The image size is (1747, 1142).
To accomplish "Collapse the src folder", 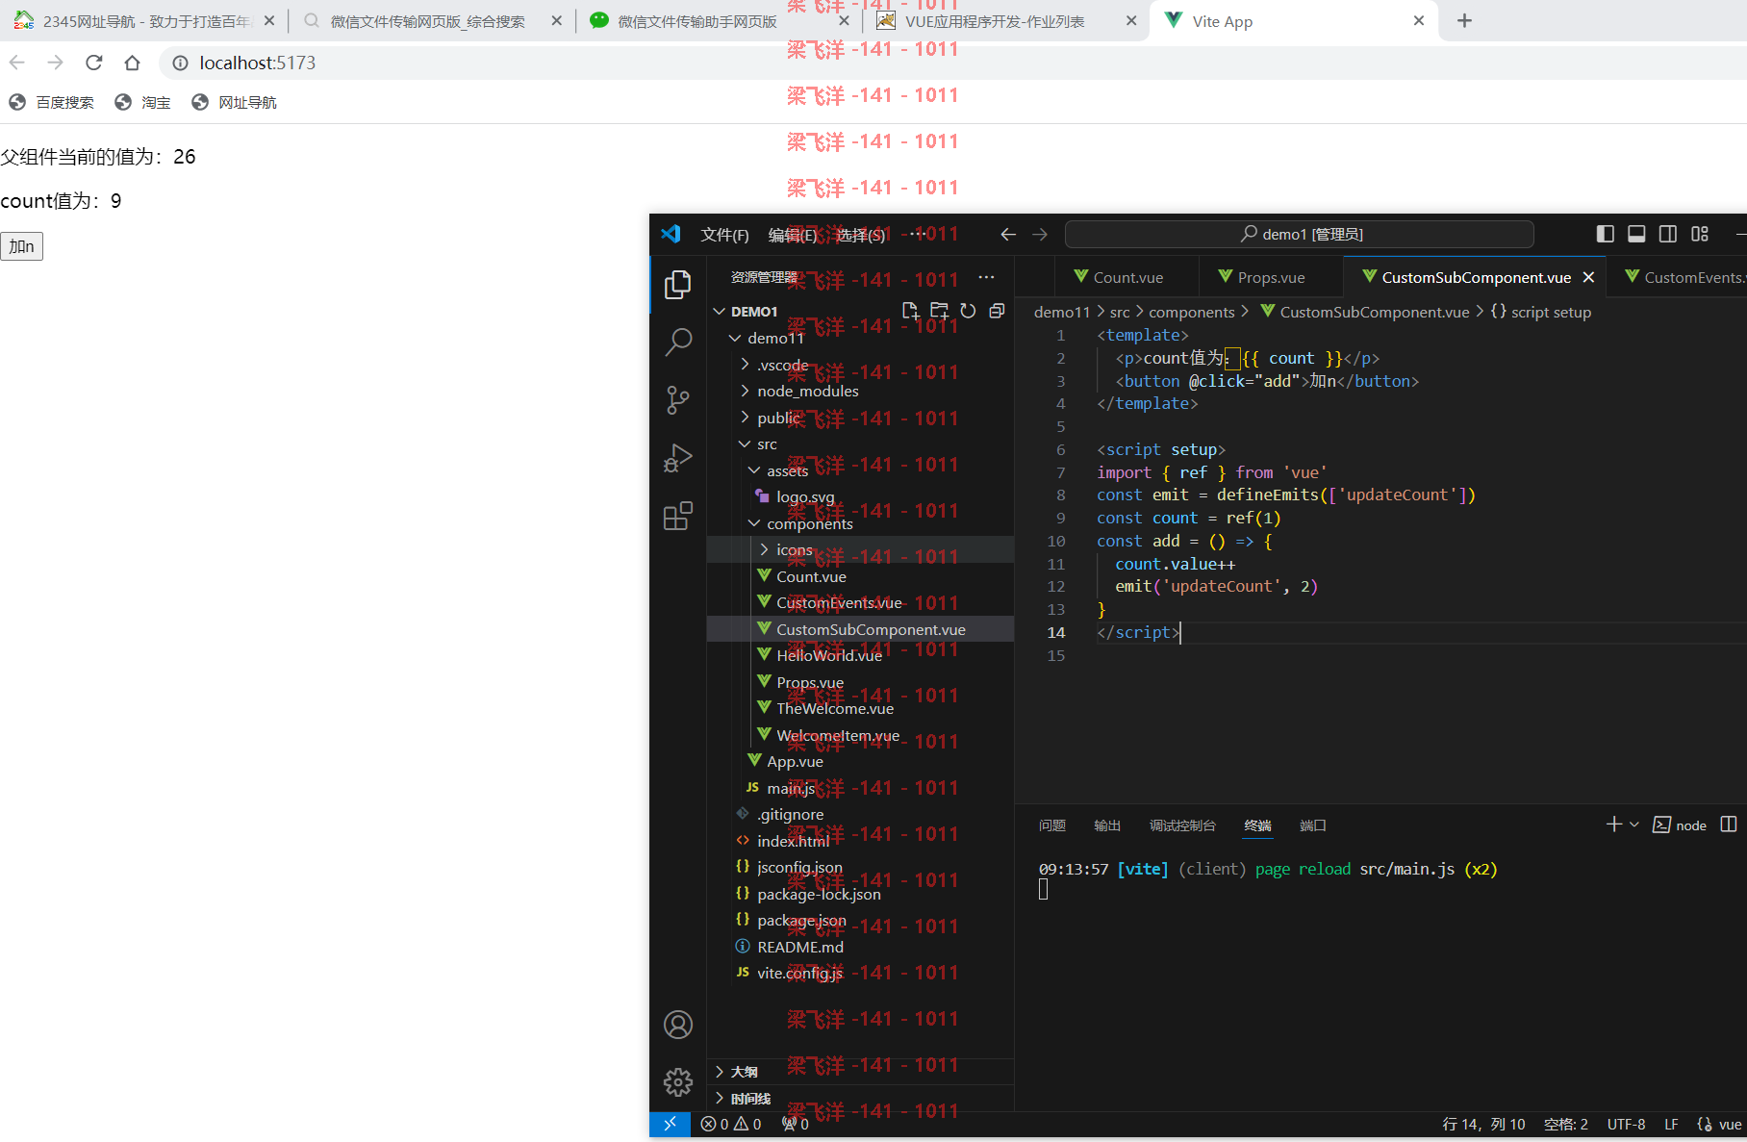I will 745,444.
